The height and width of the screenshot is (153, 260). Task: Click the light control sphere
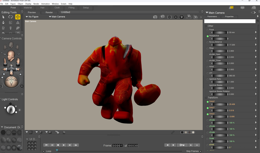tap(11, 110)
